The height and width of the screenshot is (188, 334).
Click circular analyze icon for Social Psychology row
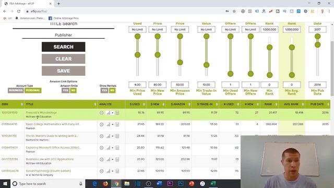tap(102, 171)
